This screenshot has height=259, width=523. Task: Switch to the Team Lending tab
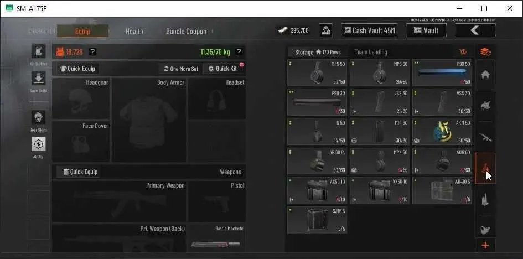pos(371,52)
